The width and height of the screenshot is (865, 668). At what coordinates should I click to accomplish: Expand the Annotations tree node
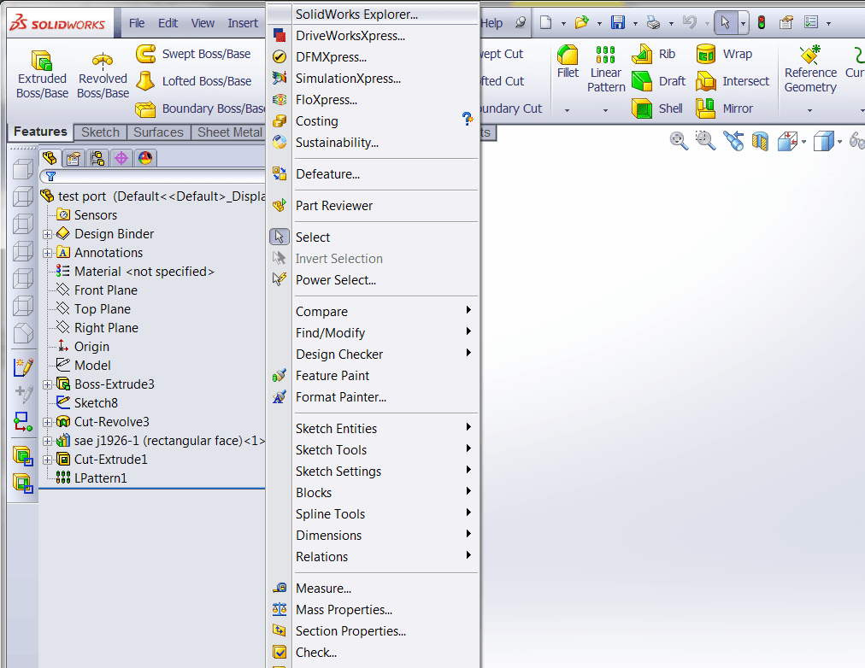tap(48, 253)
